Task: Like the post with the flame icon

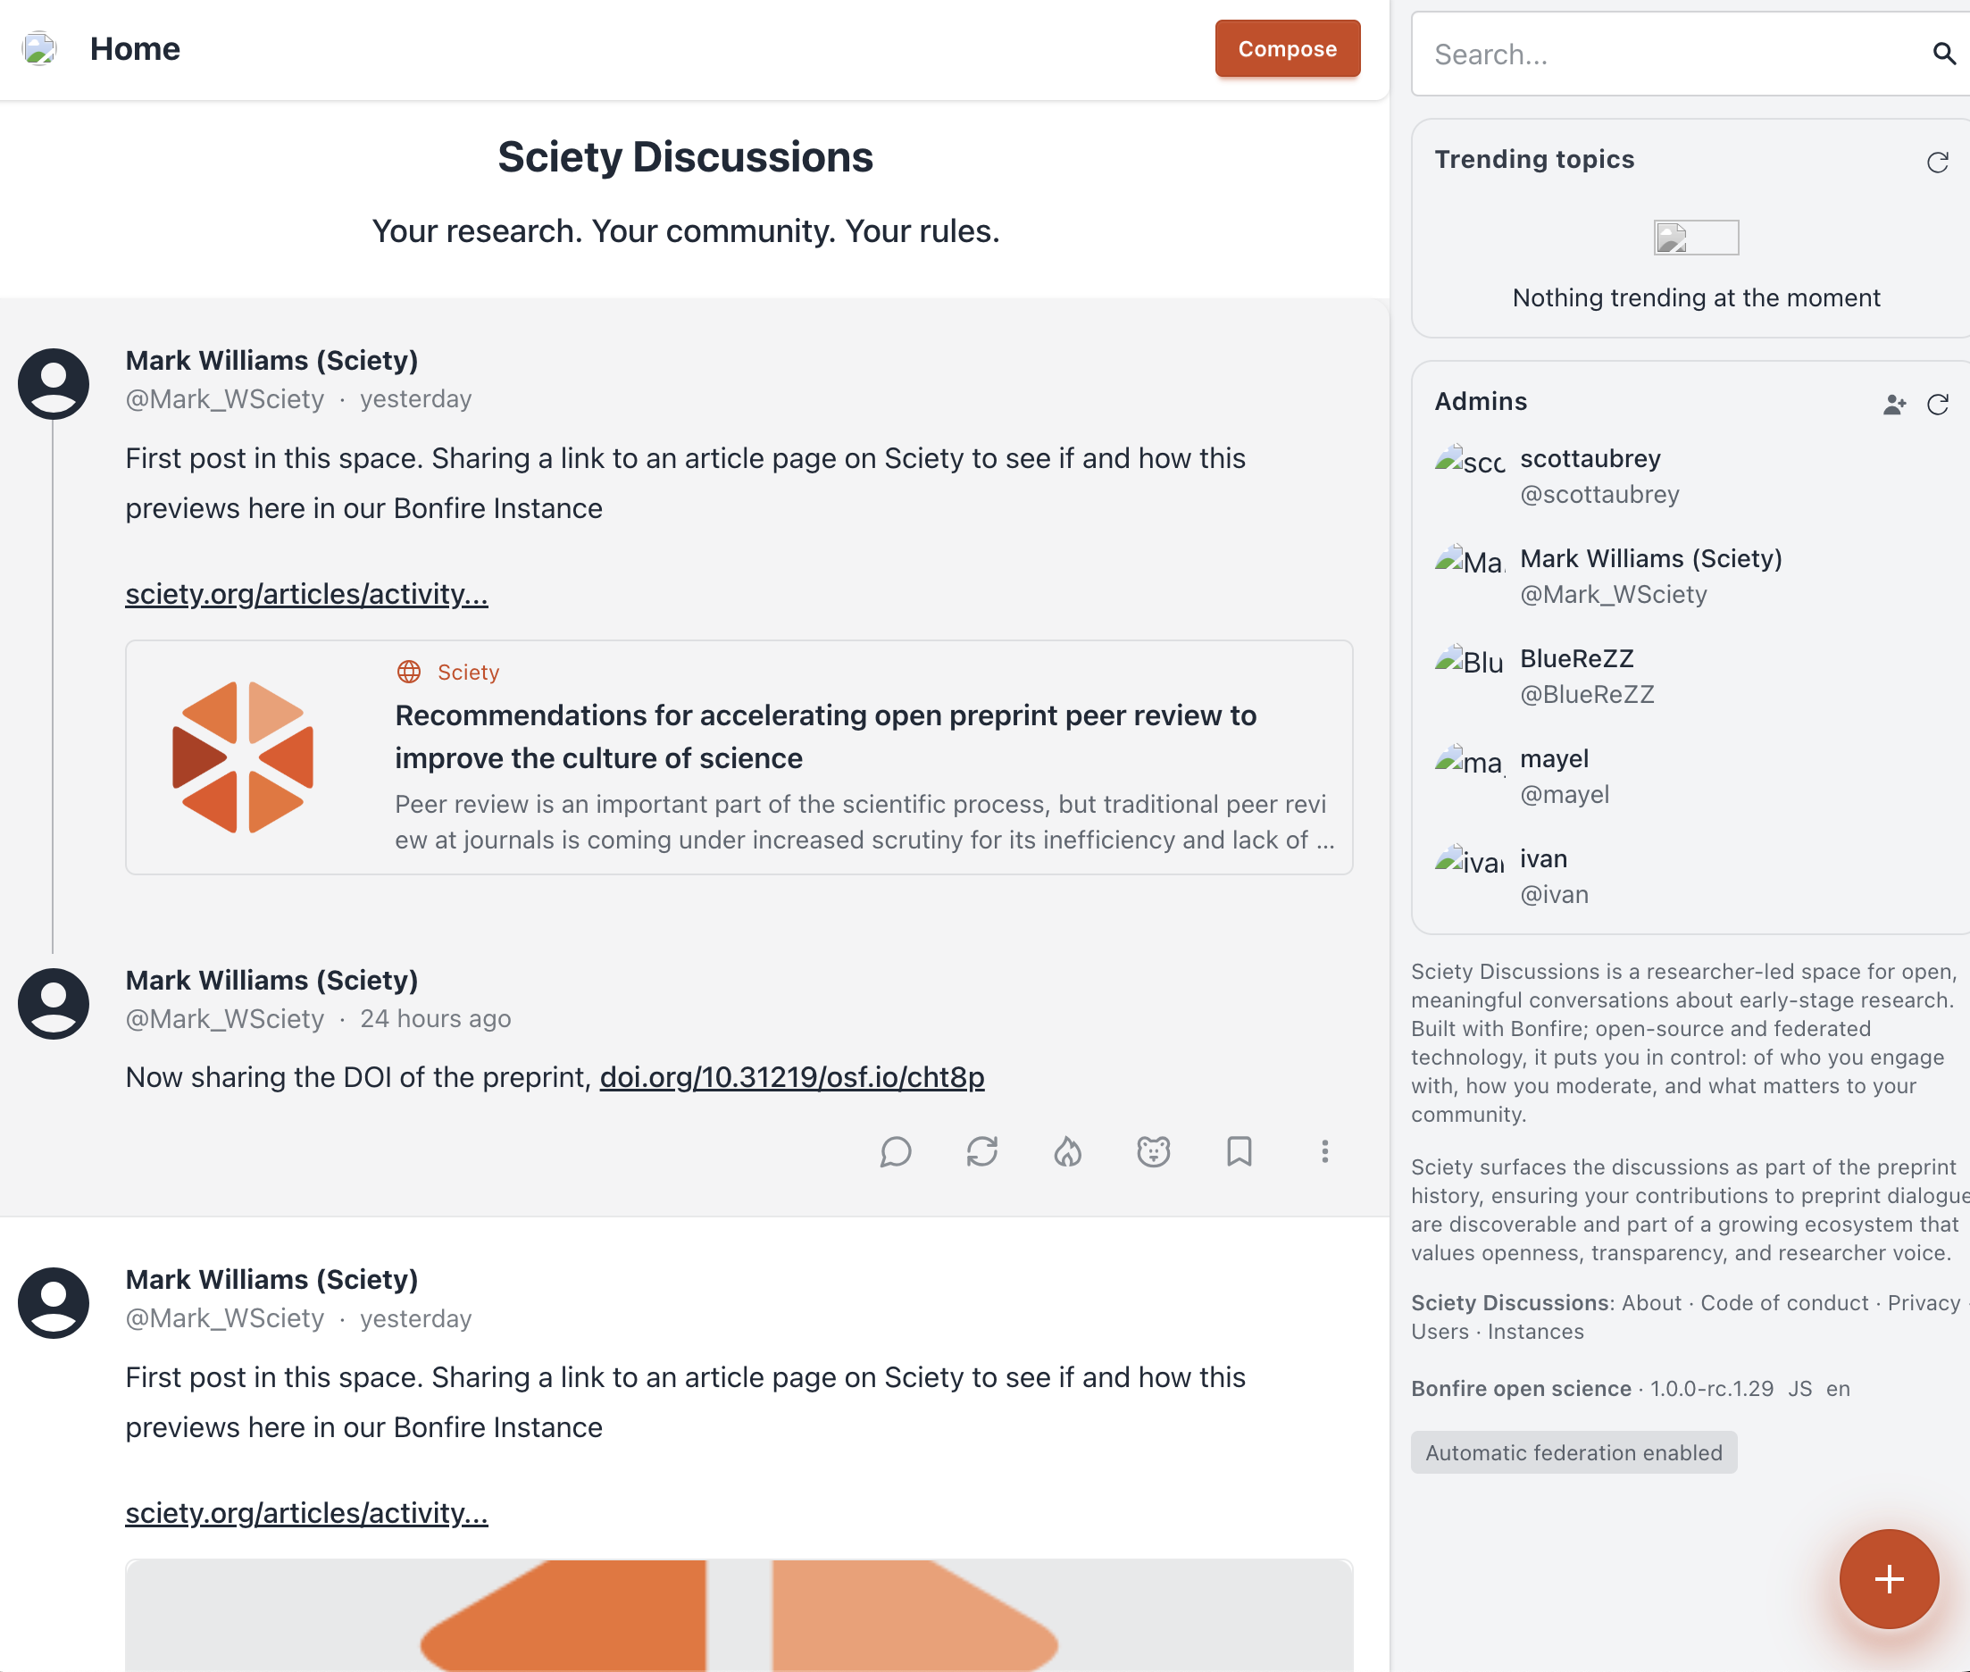Action: click(x=1067, y=1151)
